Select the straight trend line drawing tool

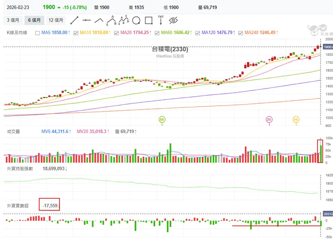(x=74, y=20)
